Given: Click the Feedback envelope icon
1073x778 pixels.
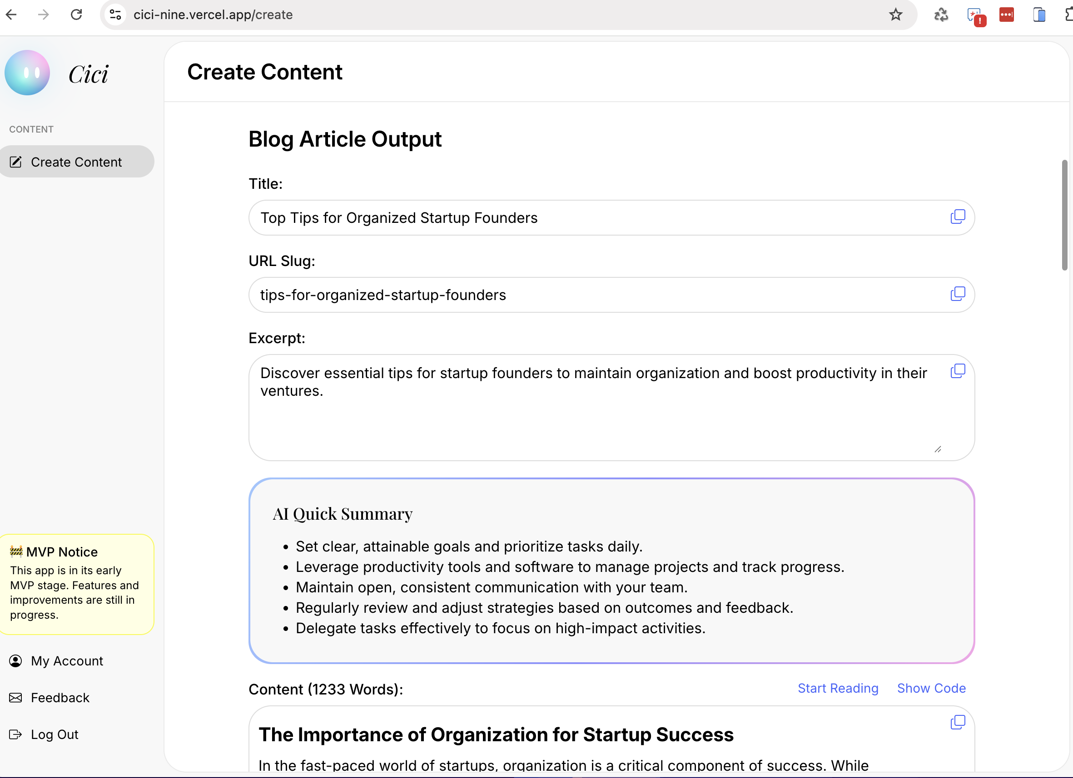Looking at the screenshot, I should pos(15,697).
